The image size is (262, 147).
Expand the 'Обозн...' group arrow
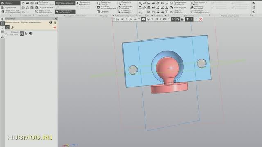[166, 16]
